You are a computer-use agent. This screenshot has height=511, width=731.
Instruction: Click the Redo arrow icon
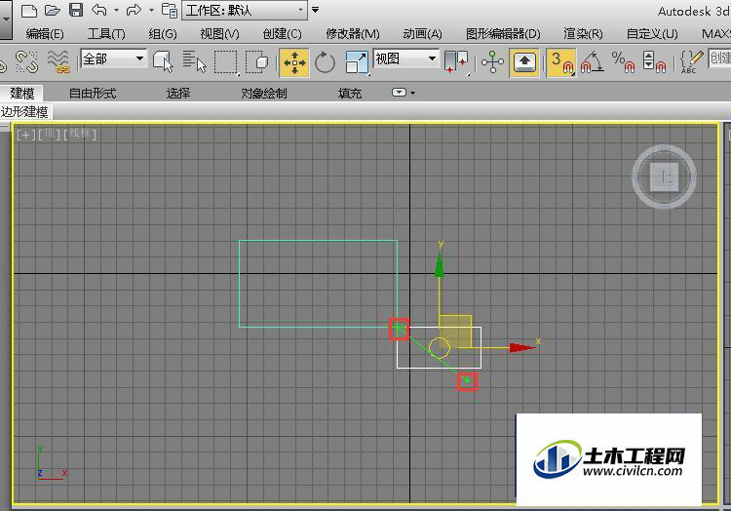[134, 10]
